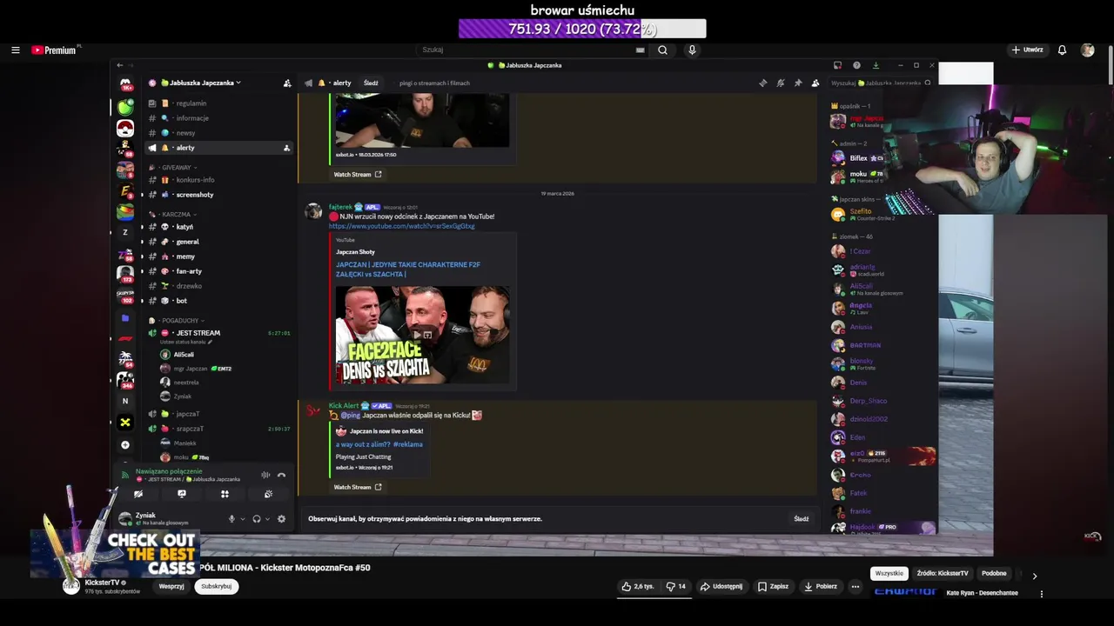
Task: Open the YouTube hamburger guide menu
Action: tap(15, 50)
